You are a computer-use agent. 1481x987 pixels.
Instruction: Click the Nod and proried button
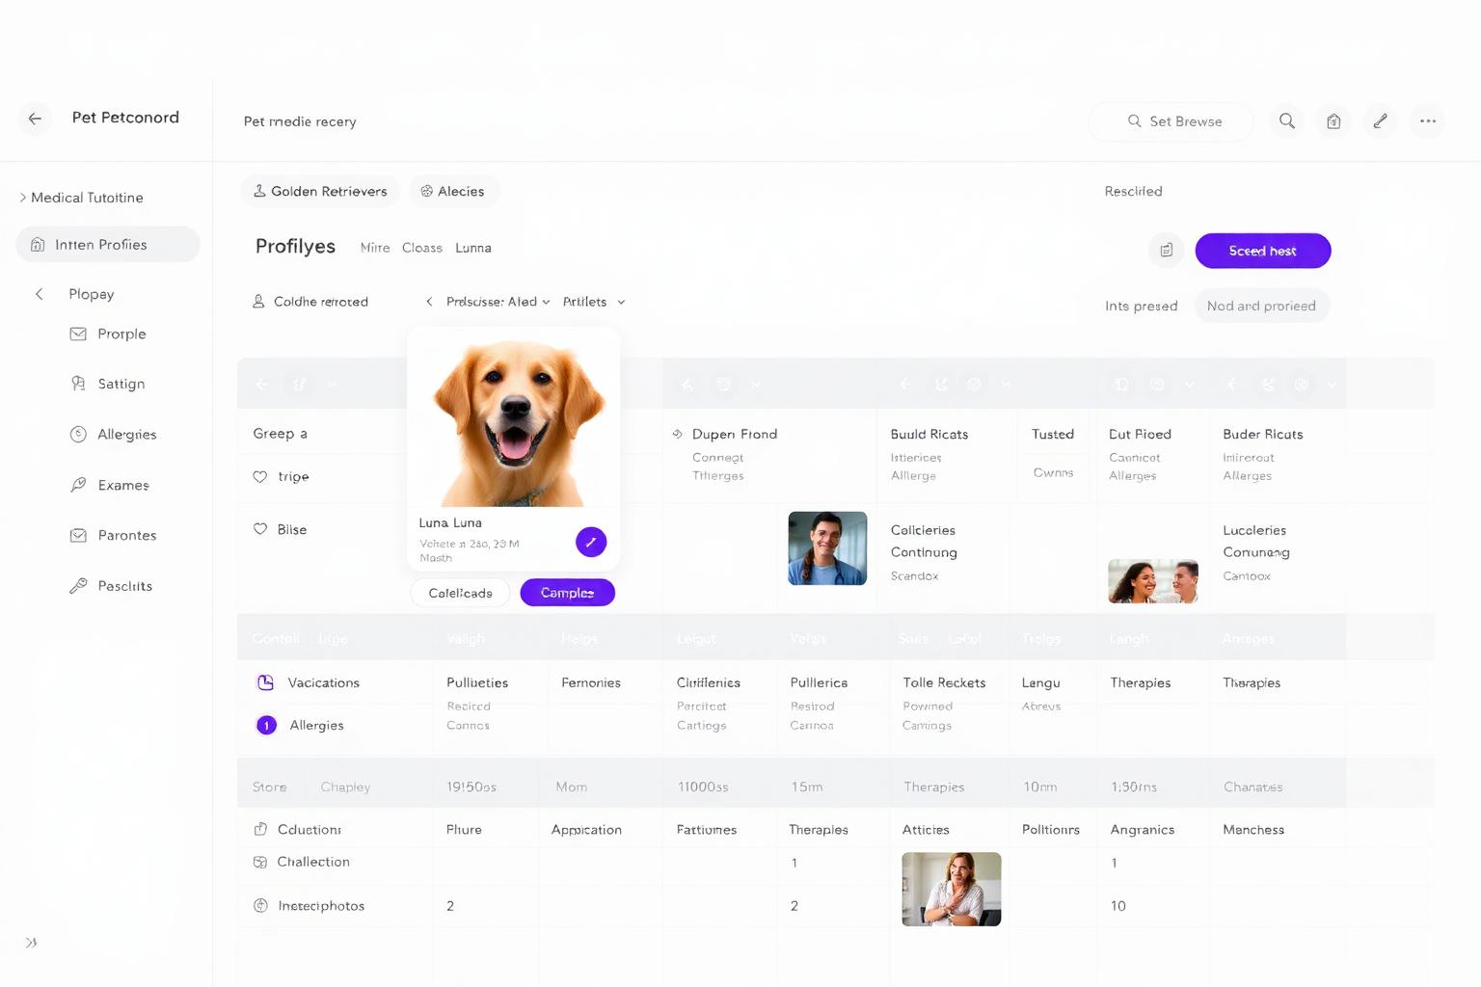[1261, 306]
